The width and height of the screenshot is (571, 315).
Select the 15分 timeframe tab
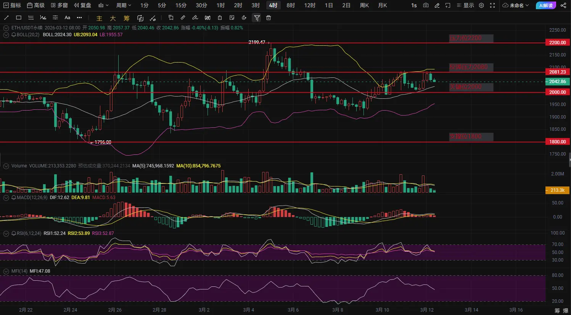pos(181,5)
